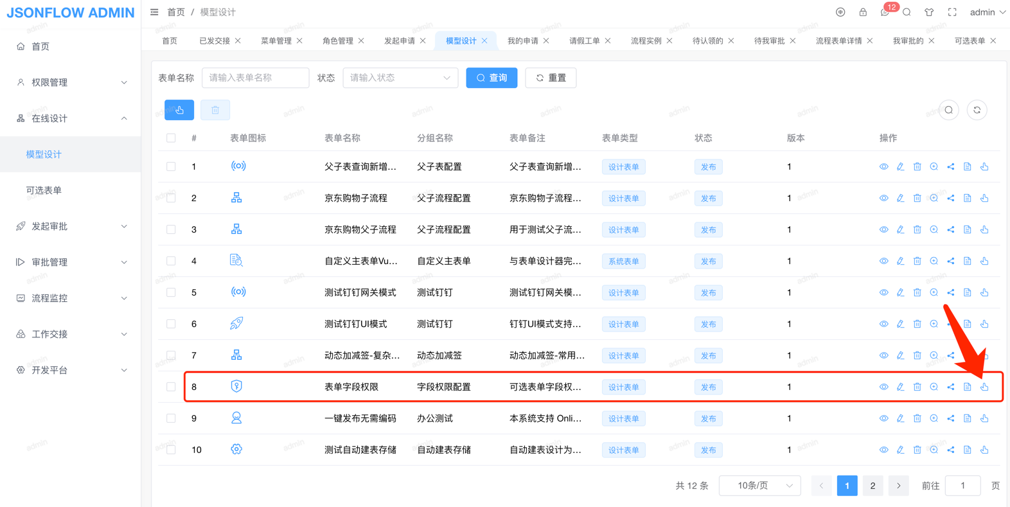Select the checkbox for row 4
Screen dimensions: 1010x507
tap(171, 261)
